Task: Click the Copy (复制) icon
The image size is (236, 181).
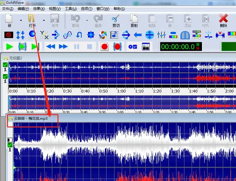Action: [x=134, y=18]
